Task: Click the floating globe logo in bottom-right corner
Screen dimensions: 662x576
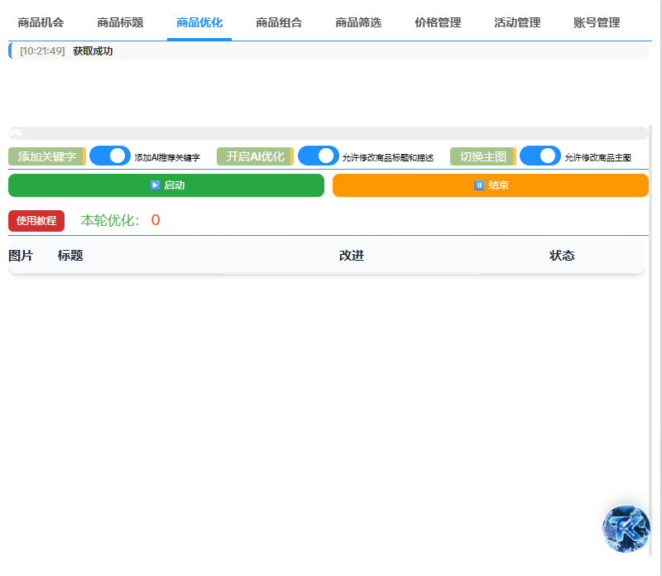Action: (626, 529)
